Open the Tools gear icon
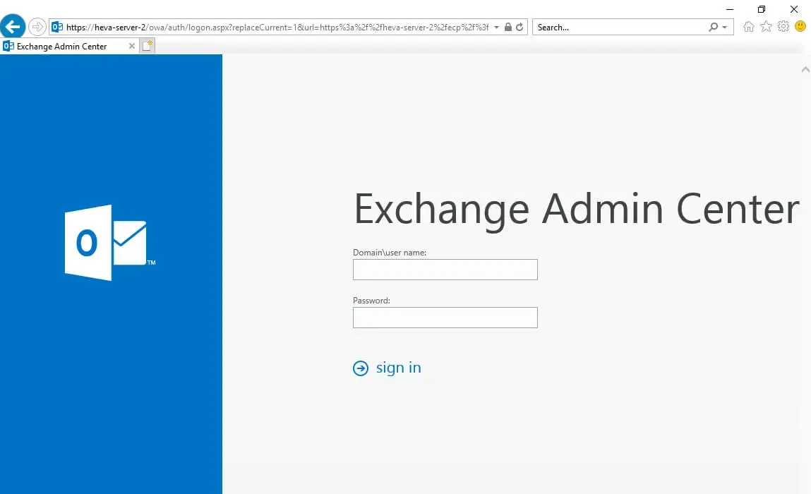 click(783, 26)
